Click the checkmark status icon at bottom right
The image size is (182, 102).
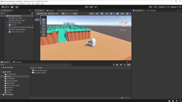180,101
